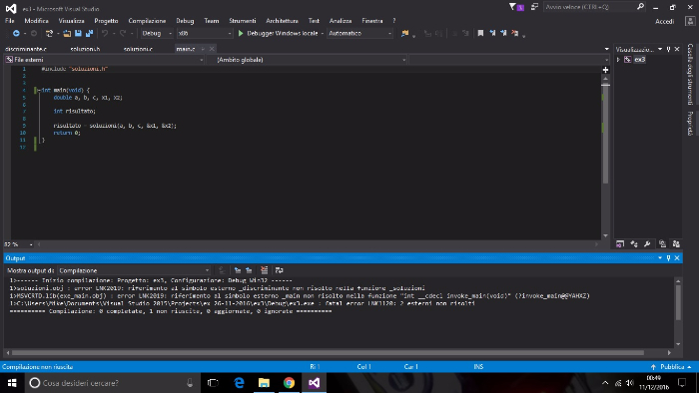
Task: Open the Automatico dropdown in toolbar
Action: coord(359,33)
